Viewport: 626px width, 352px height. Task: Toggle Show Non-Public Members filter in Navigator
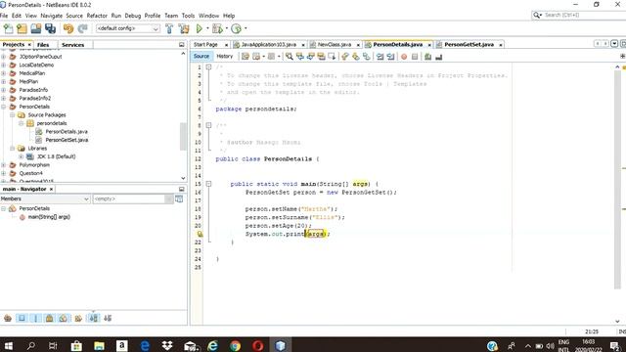(50, 318)
